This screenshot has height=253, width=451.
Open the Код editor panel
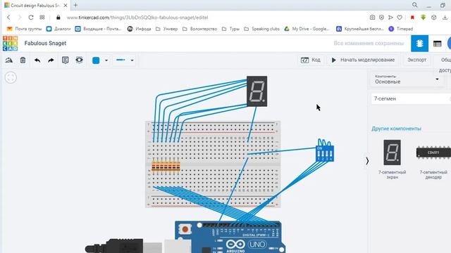[310, 60]
